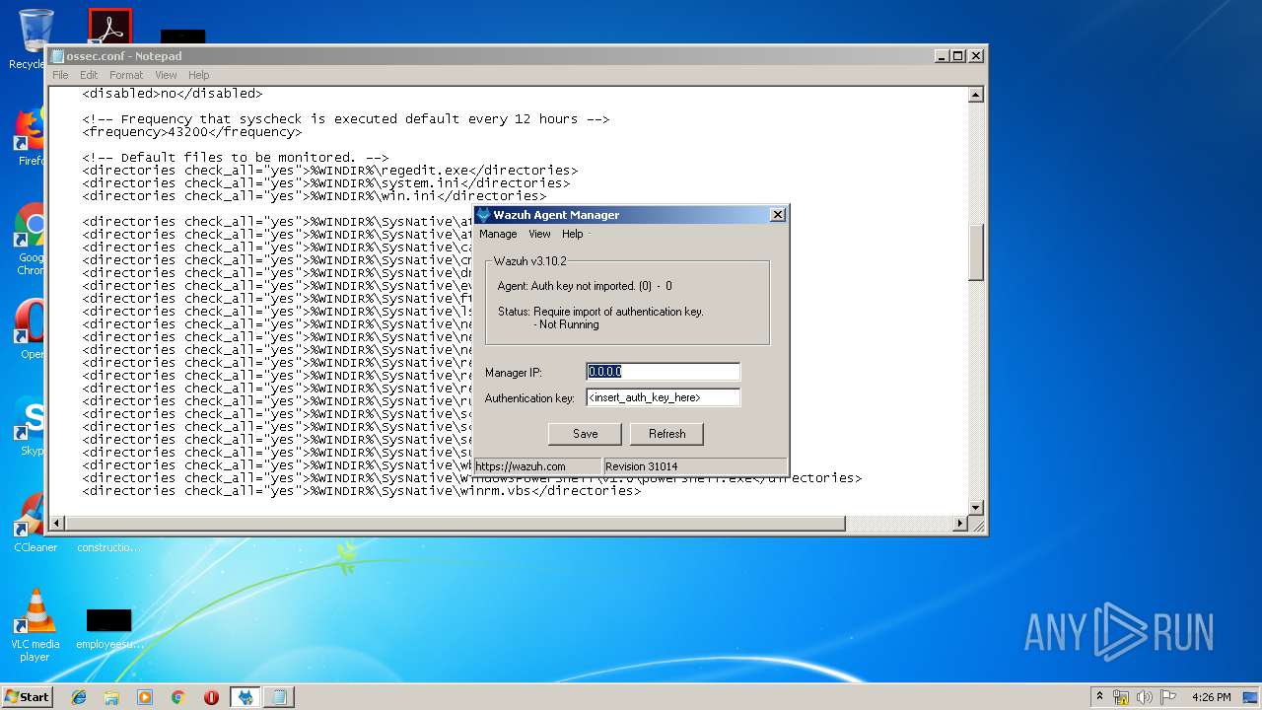This screenshot has width=1262, height=710.
Task: Click Notepad horizontal scrollbar left arrow
Action: (x=58, y=524)
